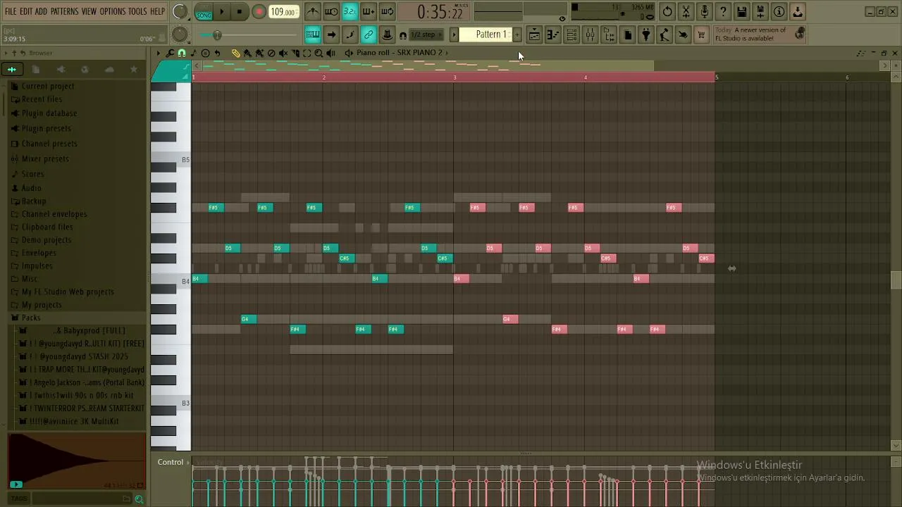This screenshot has height=507, width=902.
Task: Open the Piano roll view button
Action: pyautogui.click(x=552, y=35)
